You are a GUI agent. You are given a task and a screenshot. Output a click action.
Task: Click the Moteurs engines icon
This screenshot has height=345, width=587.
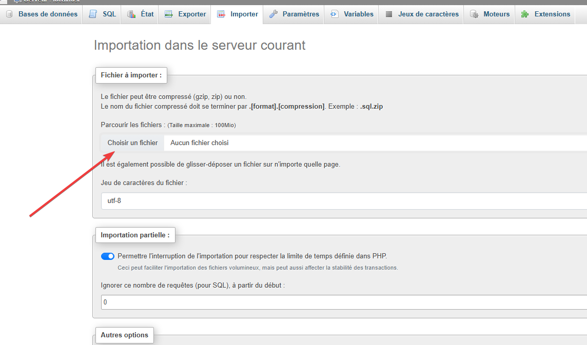[474, 14]
